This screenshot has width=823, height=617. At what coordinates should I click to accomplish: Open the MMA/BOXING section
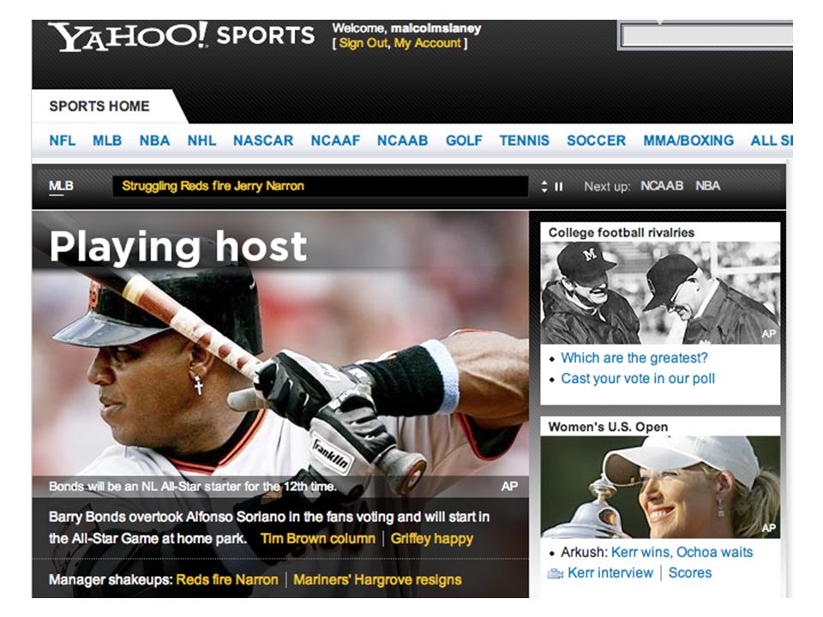pos(688,141)
